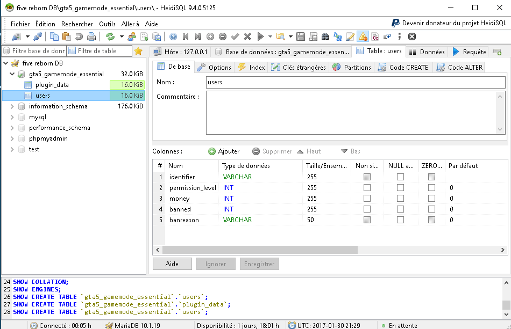Open dropdown arrow next to refresh icon
511x329 pixels.
pyautogui.click(x=122, y=36)
